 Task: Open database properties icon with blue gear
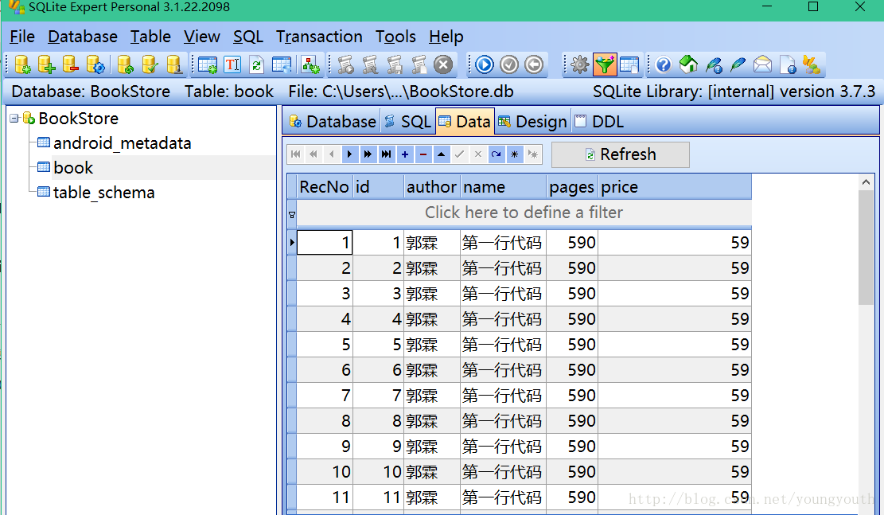click(x=95, y=64)
